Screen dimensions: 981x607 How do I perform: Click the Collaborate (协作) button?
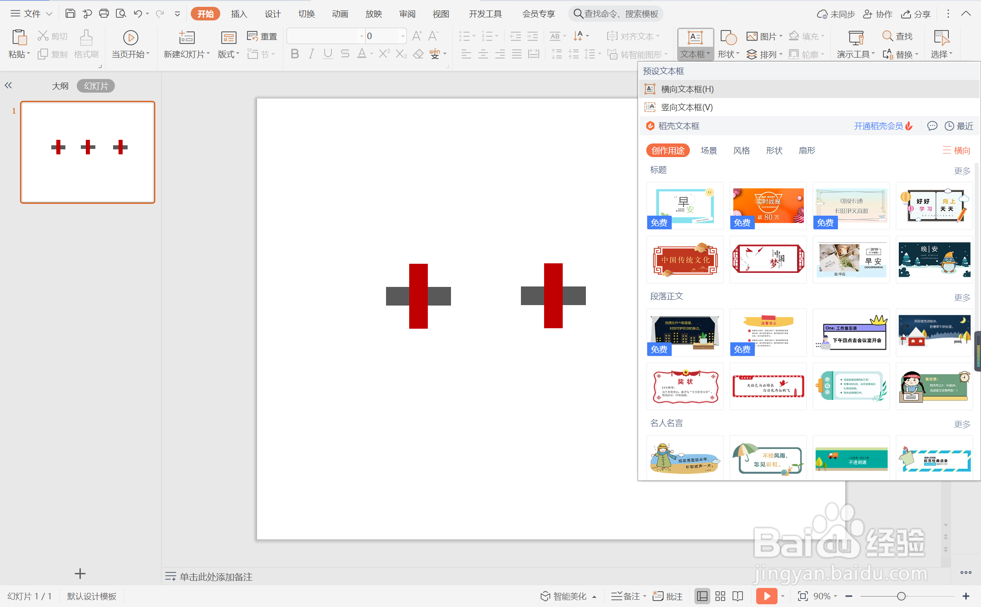(x=877, y=14)
